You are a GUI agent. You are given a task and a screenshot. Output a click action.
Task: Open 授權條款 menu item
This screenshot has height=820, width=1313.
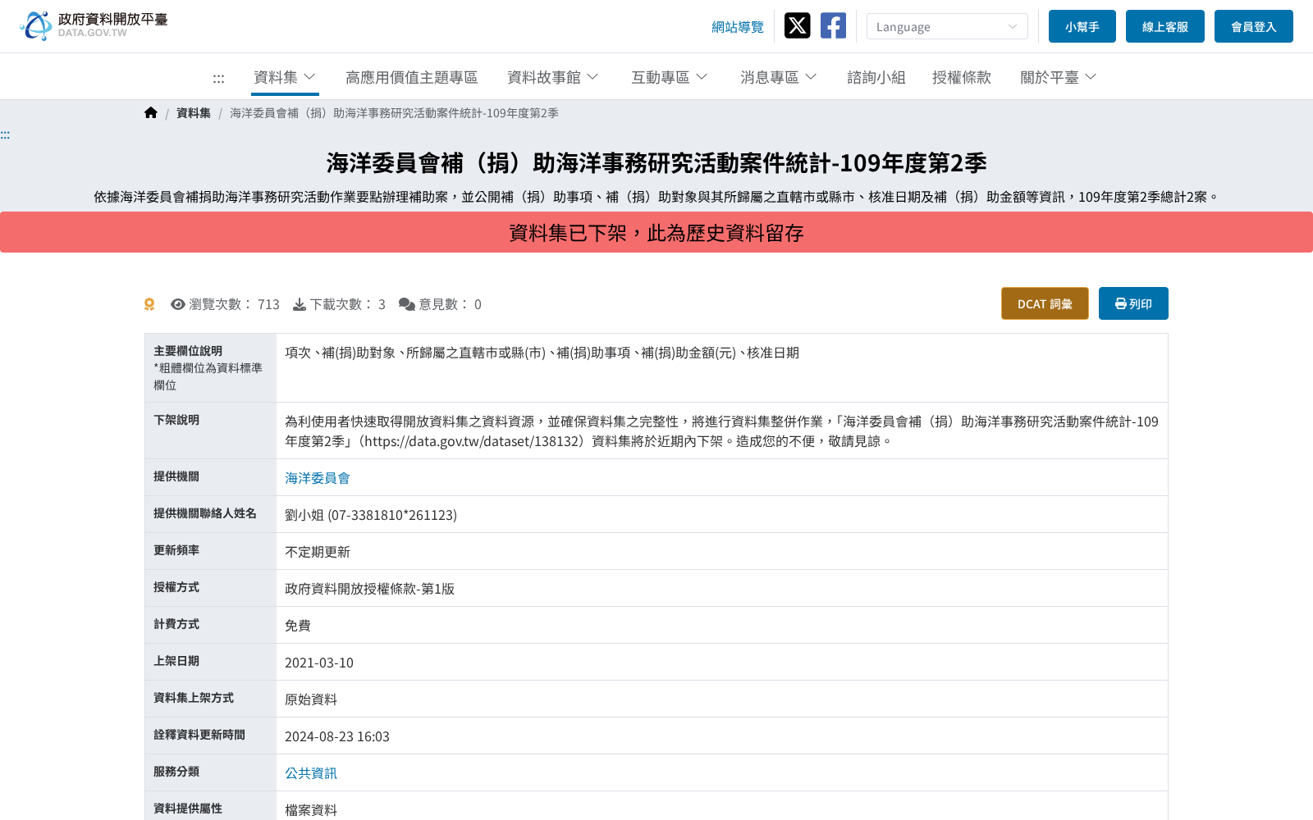(962, 77)
